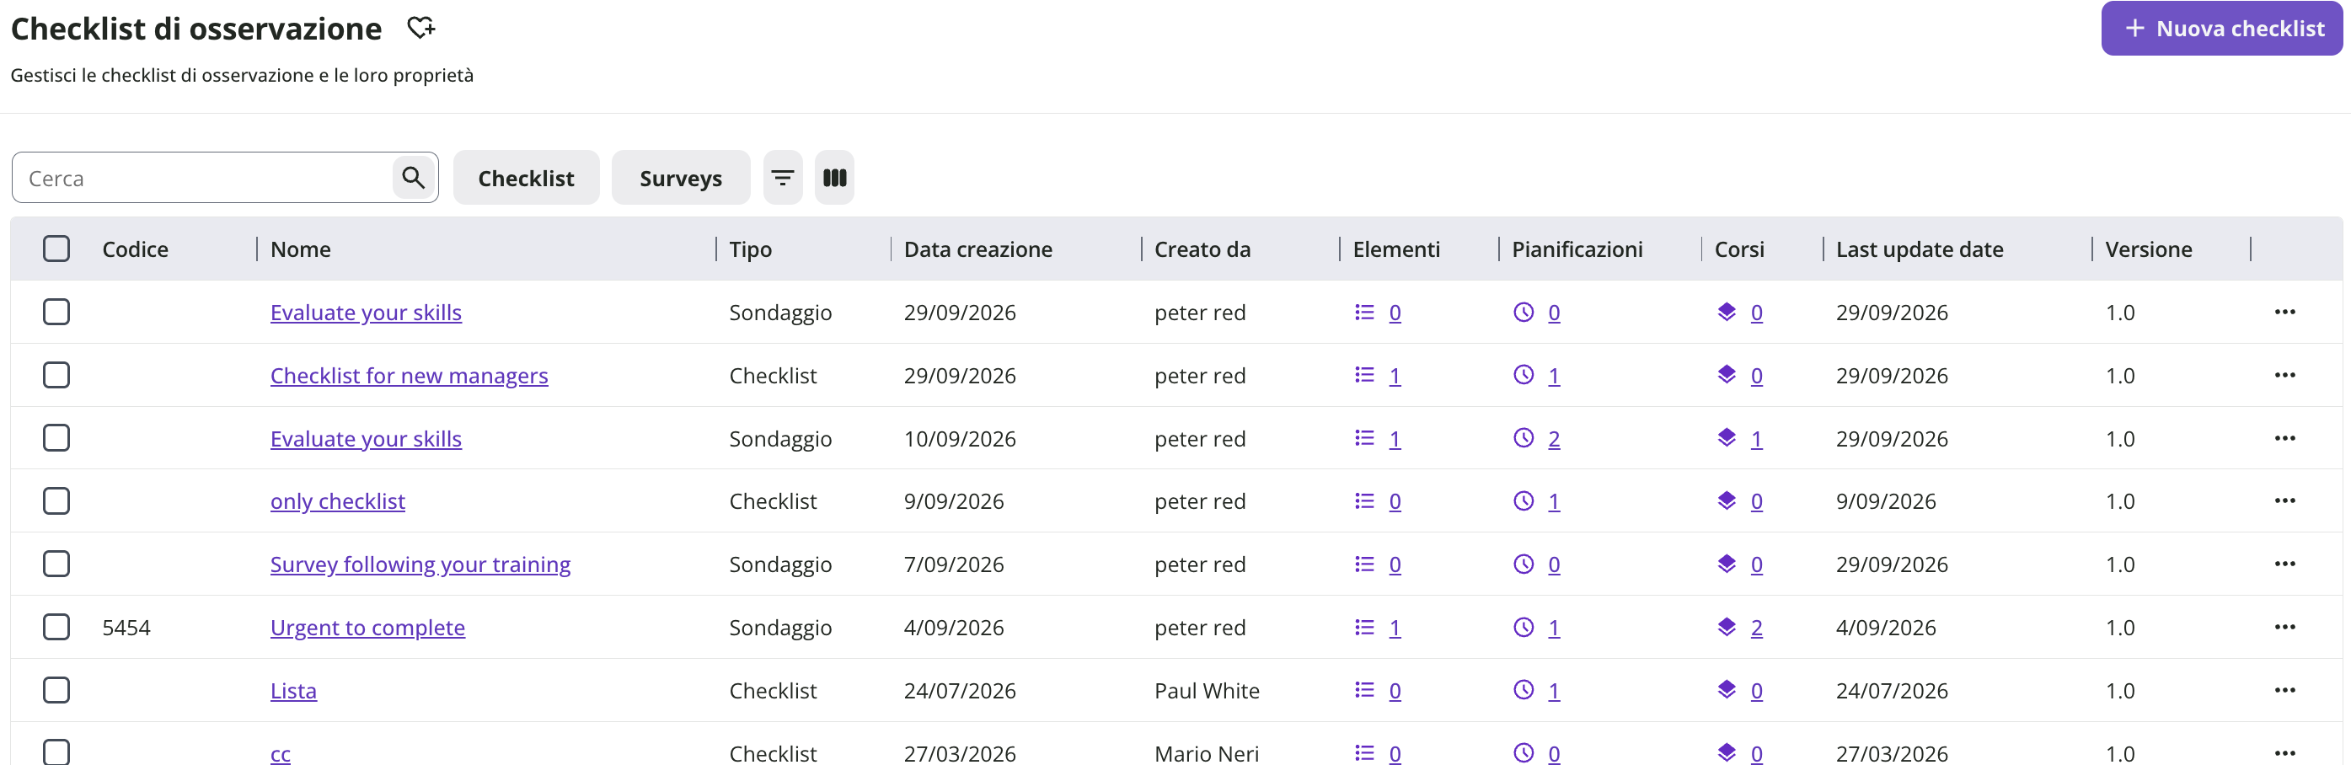This screenshot has width=2351, height=765.
Task: Check the Survey following your training row
Action: tap(56, 564)
